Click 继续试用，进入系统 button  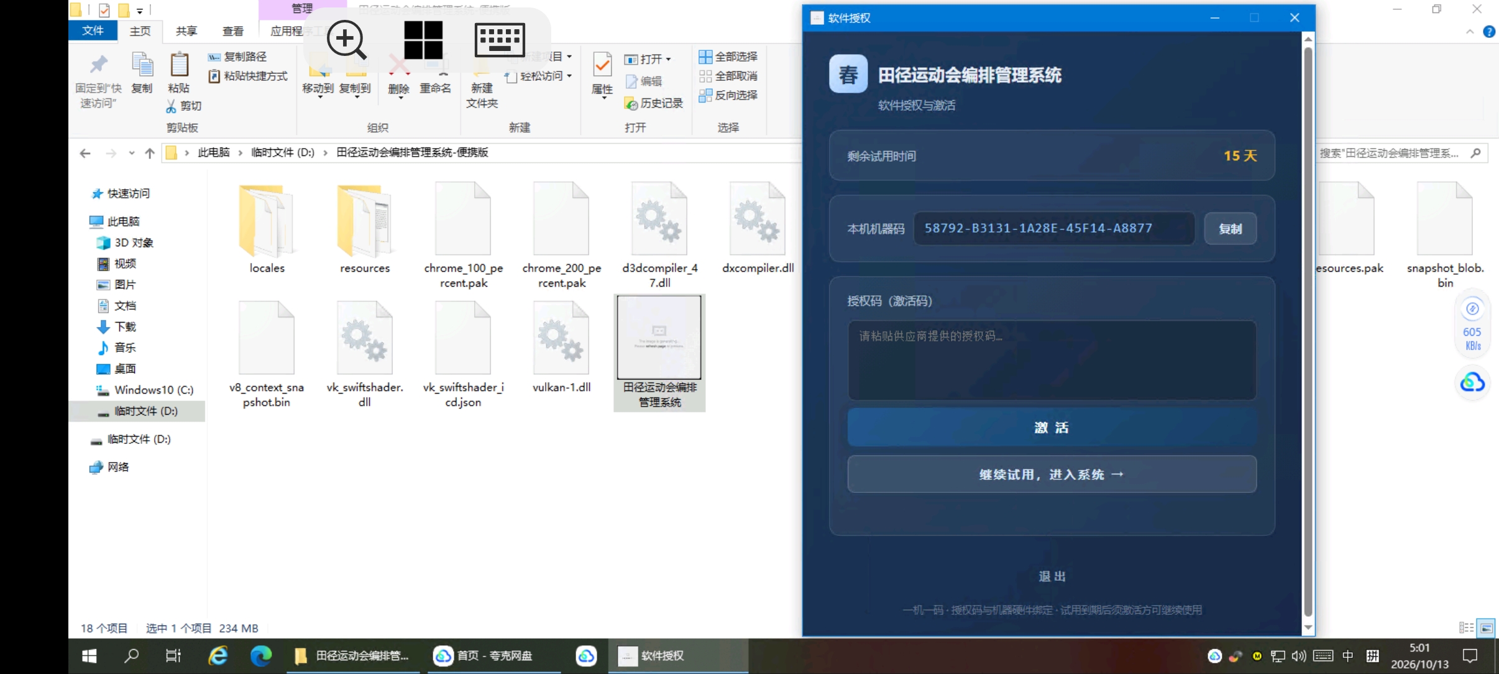[x=1052, y=474]
